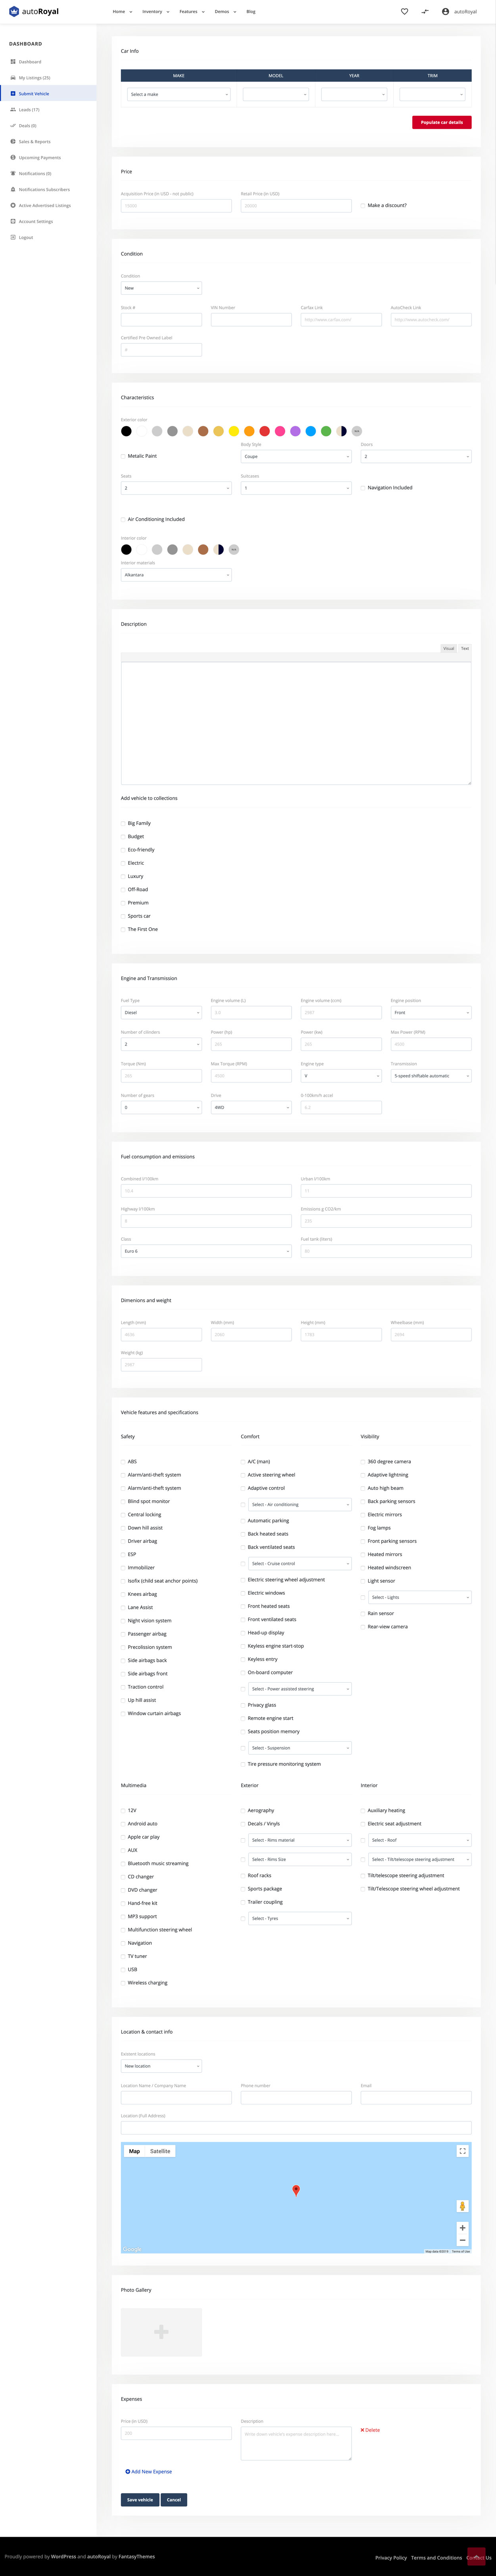Tick the 360 degree camera checkbox
The image size is (496, 2576).
click(x=363, y=1462)
